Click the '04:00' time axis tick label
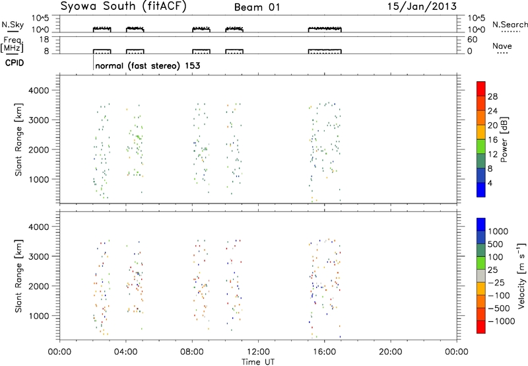The height and width of the screenshot is (366, 528). point(126,352)
